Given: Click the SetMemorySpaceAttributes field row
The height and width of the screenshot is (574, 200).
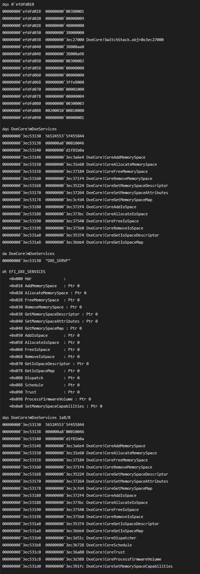Looking at the screenshot, I should (x=53, y=321).
